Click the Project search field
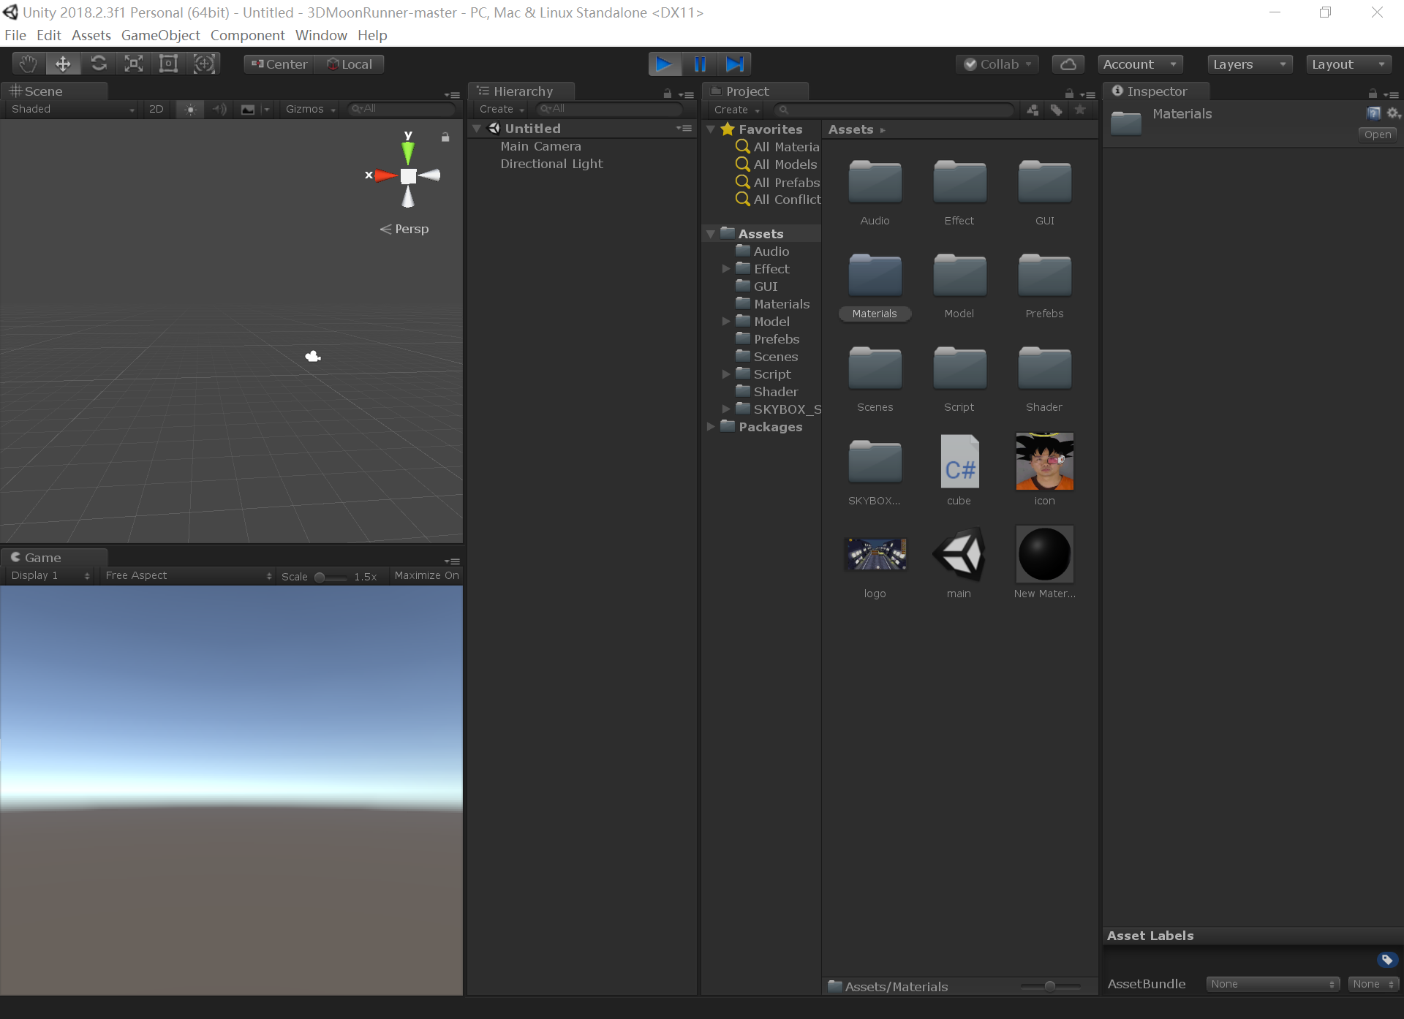1404x1019 pixels. click(894, 110)
